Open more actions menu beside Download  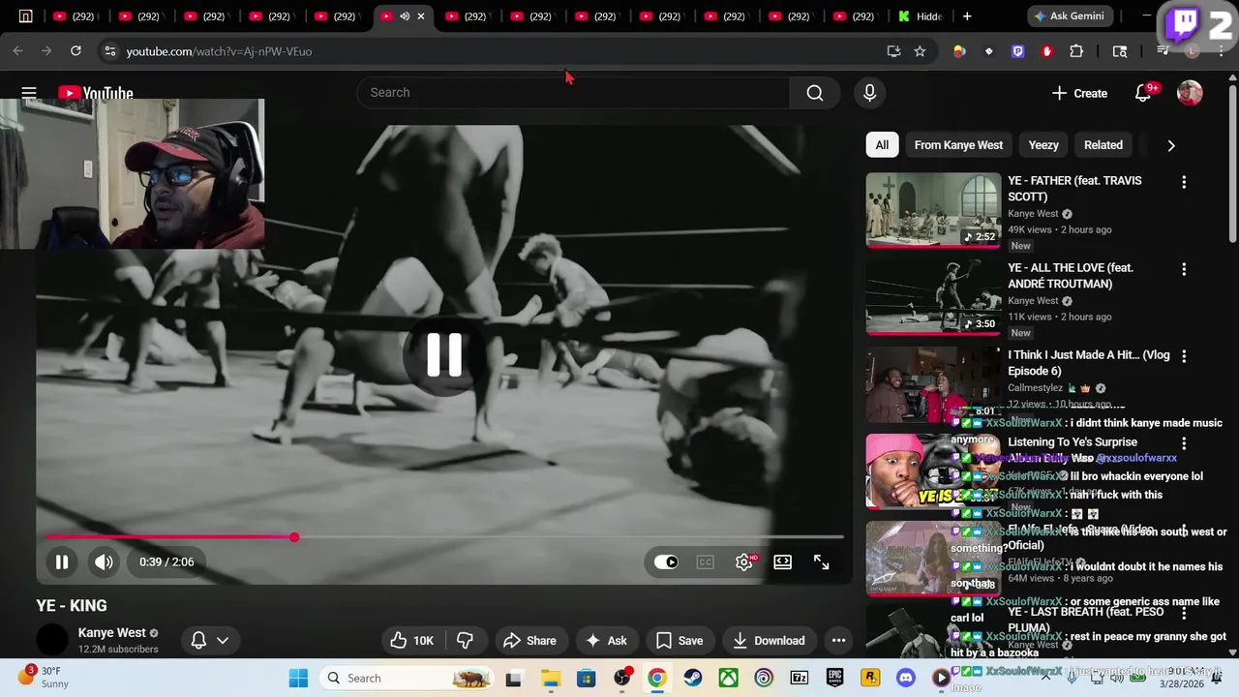(x=838, y=640)
